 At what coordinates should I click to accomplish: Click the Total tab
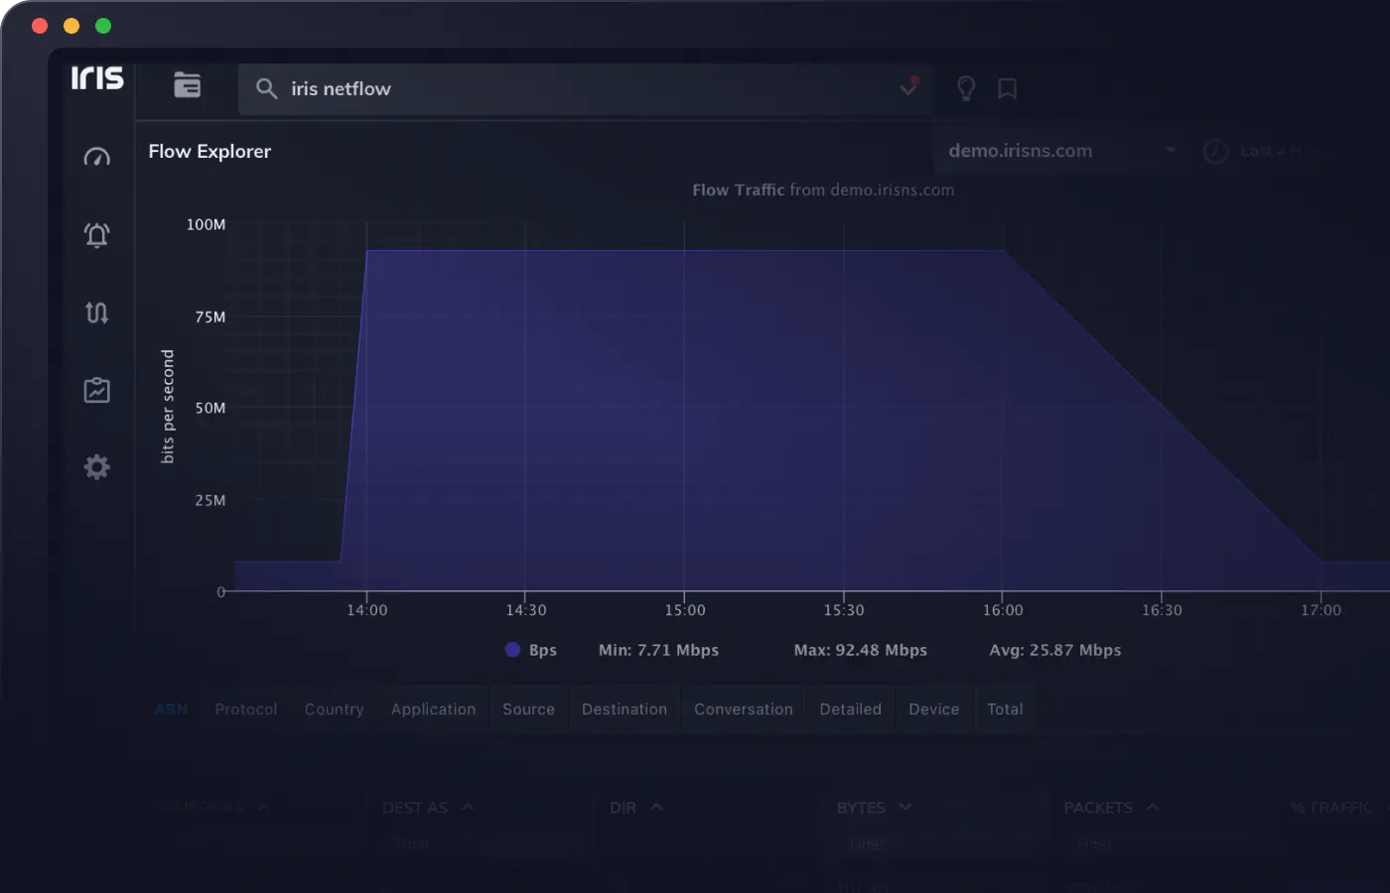tap(1005, 709)
